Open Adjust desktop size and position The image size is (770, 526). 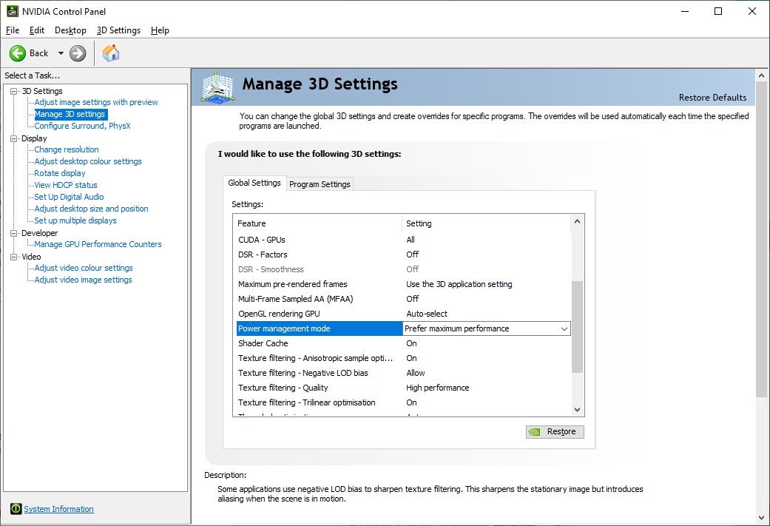pos(91,208)
